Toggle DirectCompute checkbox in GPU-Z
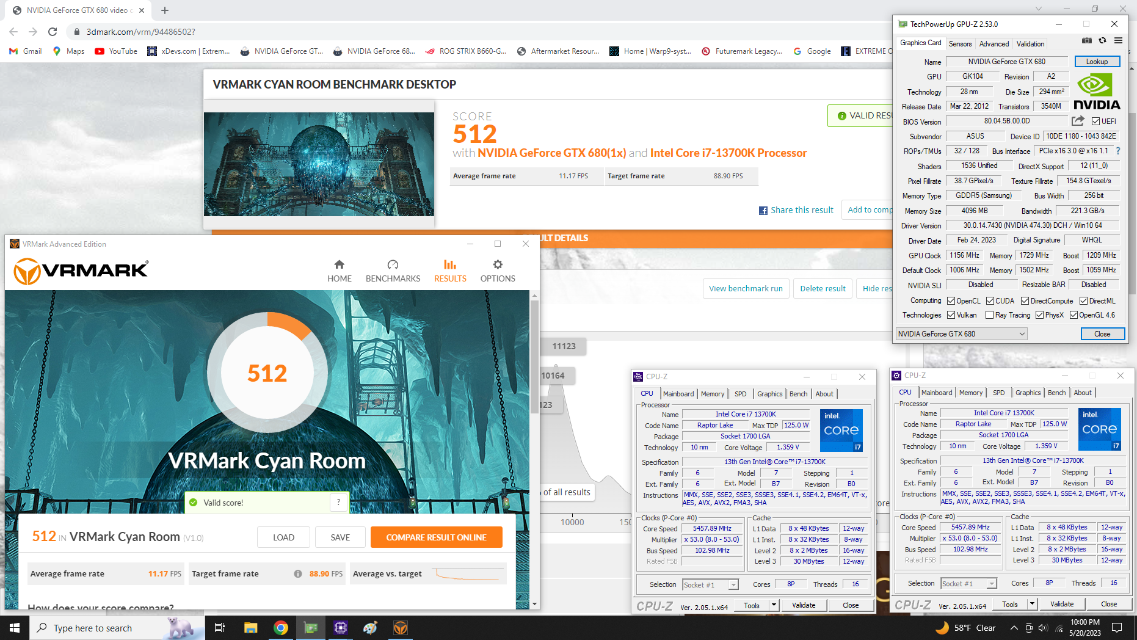This screenshot has width=1137, height=640. [1025, 301]
